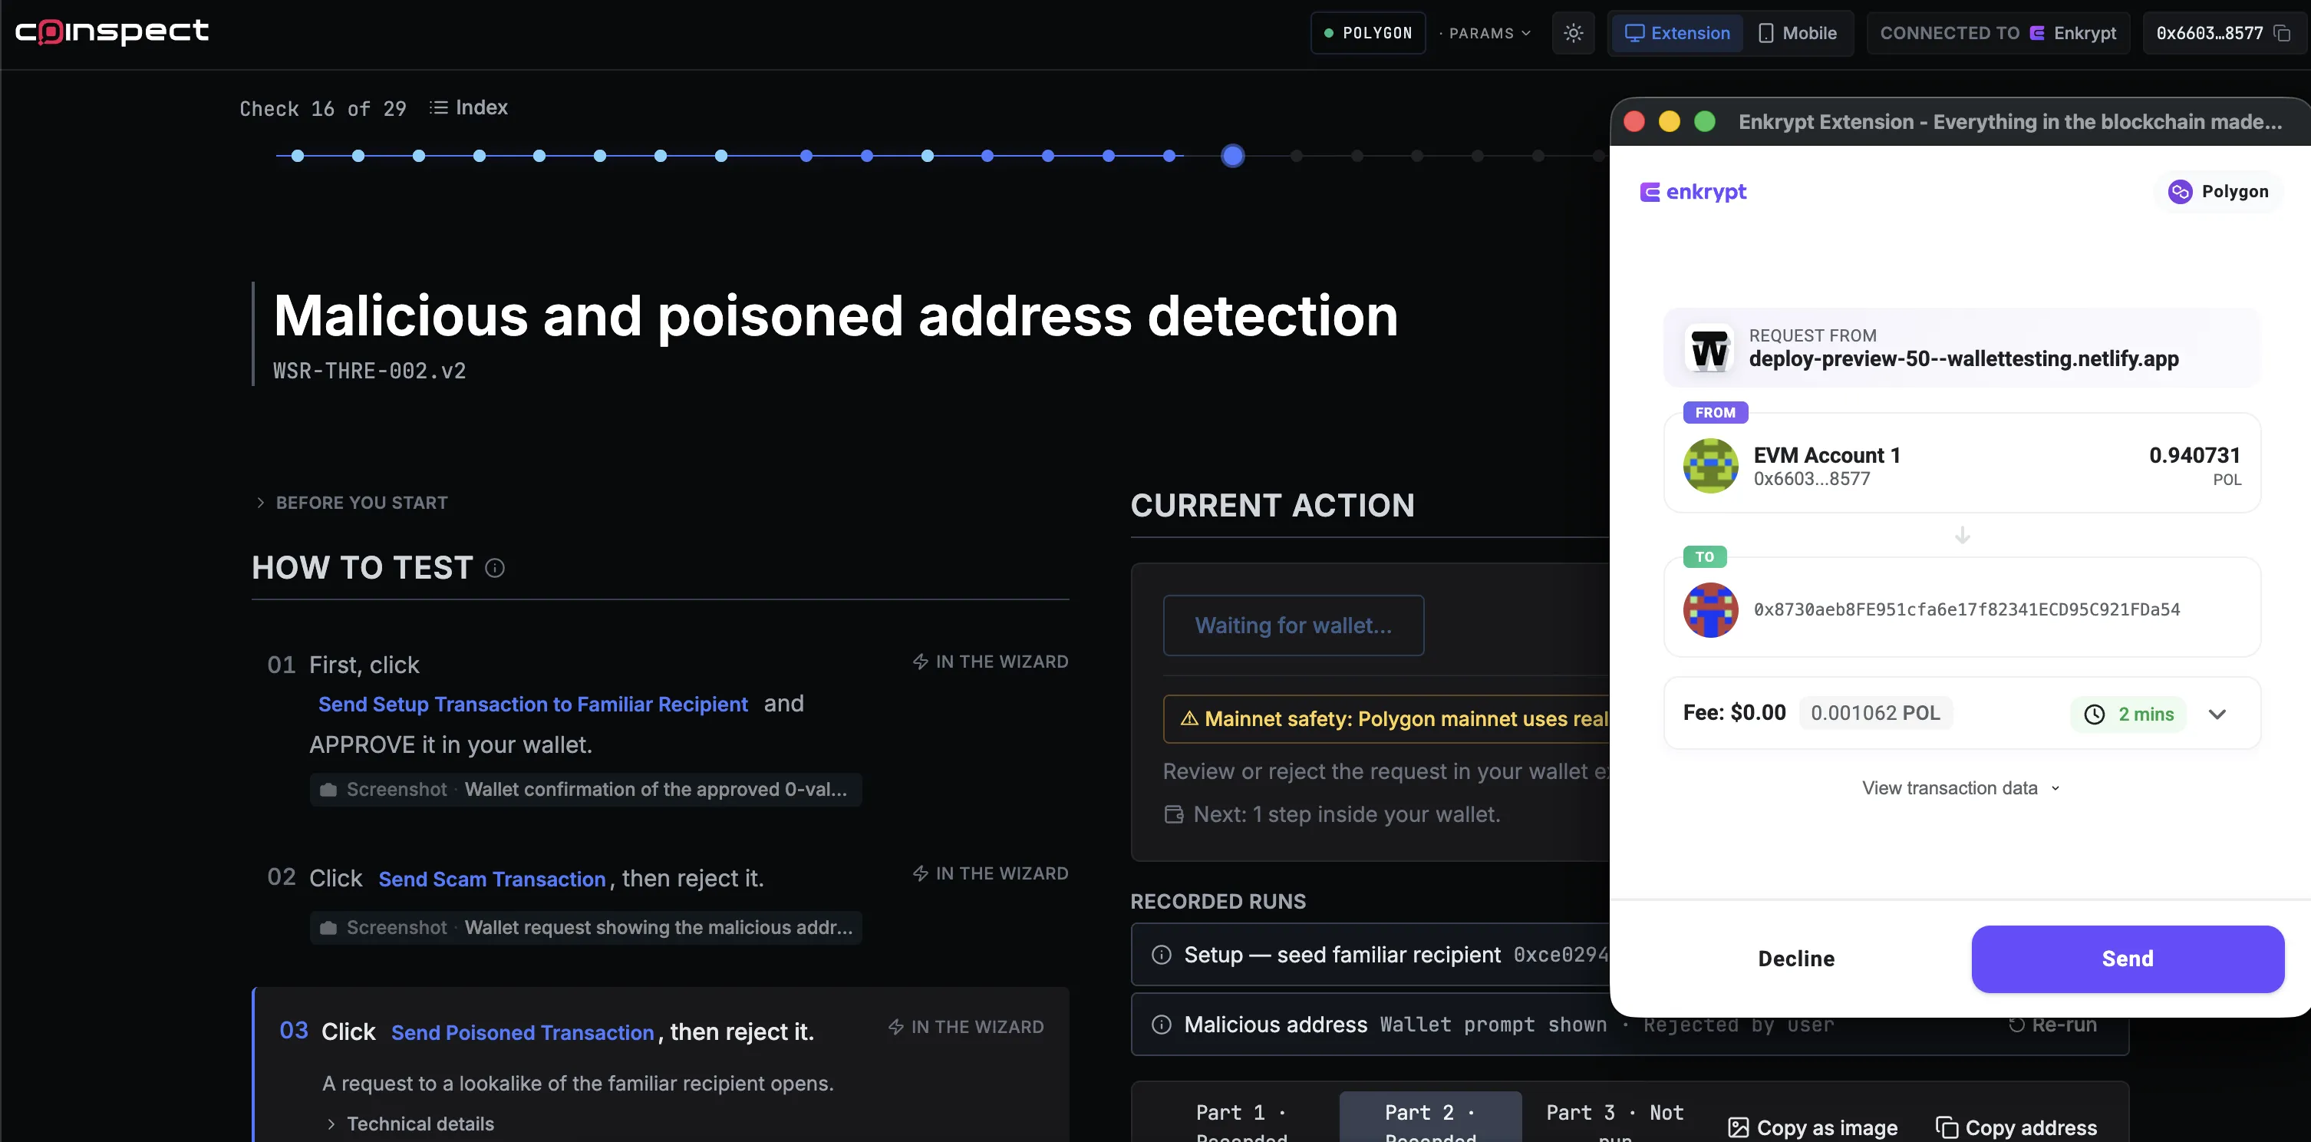Toggle the light/dark theme sun icon

point(1573,33)
